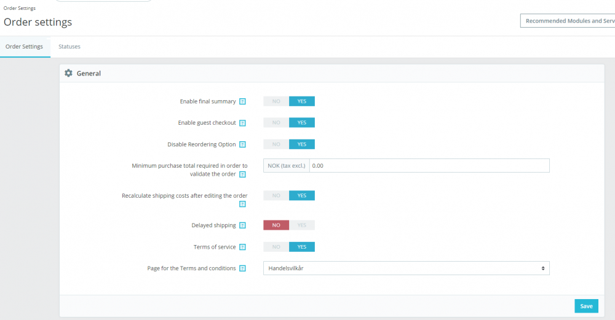Click the Order Settings breadcrumb

(20, 8)
